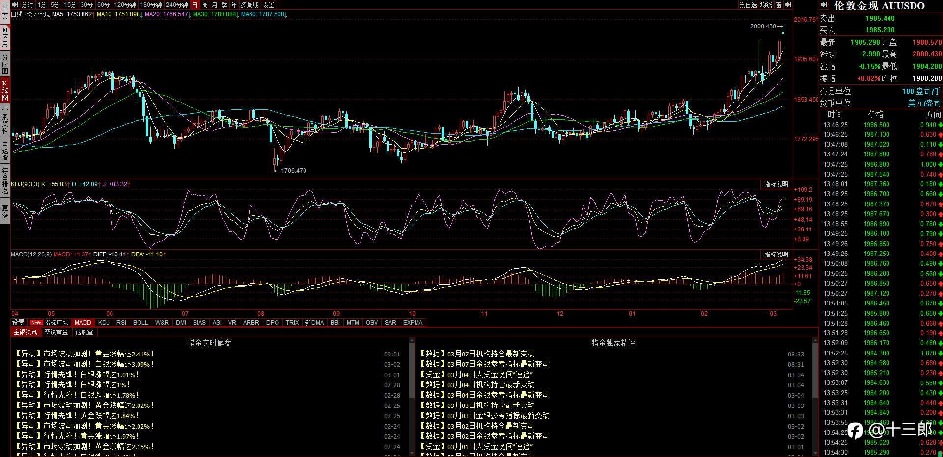943x457 pixels.
Task: Click the scroll-up arrow of the 猎金实时解盘 news list
Action: coord(412,341)
